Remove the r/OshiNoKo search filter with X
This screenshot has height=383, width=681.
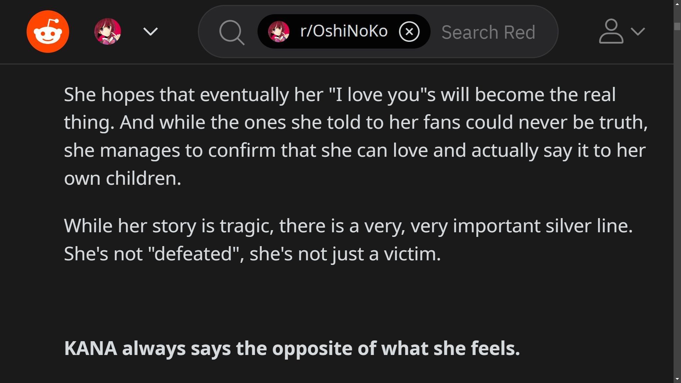pos(409,32)
